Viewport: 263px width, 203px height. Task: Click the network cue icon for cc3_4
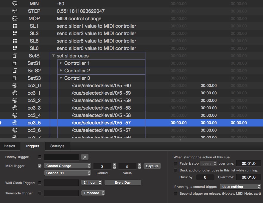(x=15, y=115)
